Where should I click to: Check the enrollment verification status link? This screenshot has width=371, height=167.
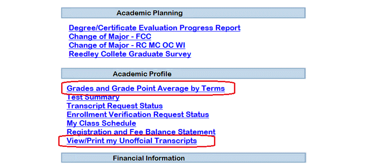(137, 115)
